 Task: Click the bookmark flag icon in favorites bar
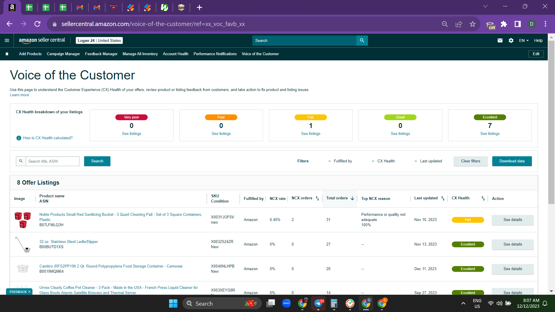(x=7, y=54)
